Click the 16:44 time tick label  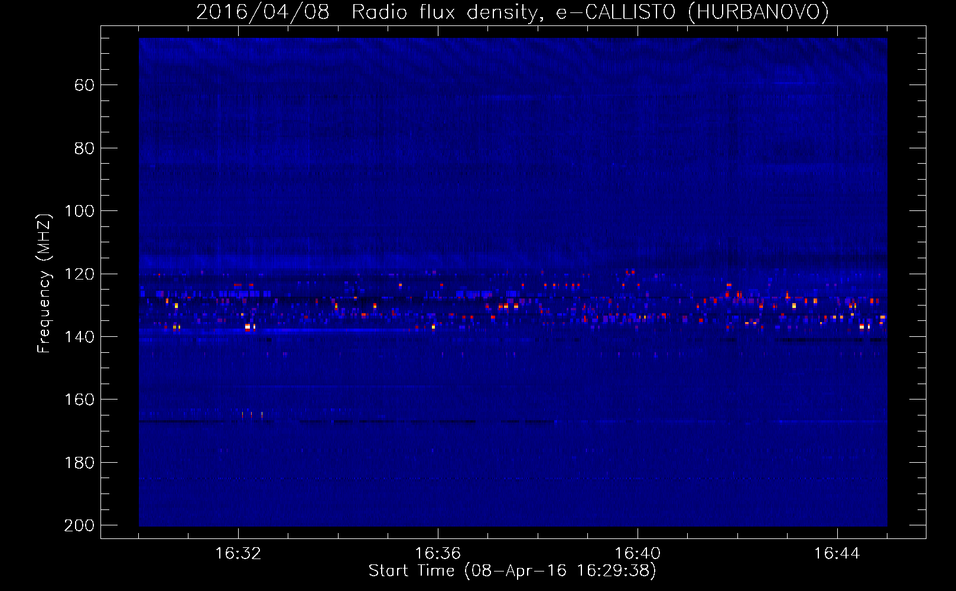click(837, 554)
